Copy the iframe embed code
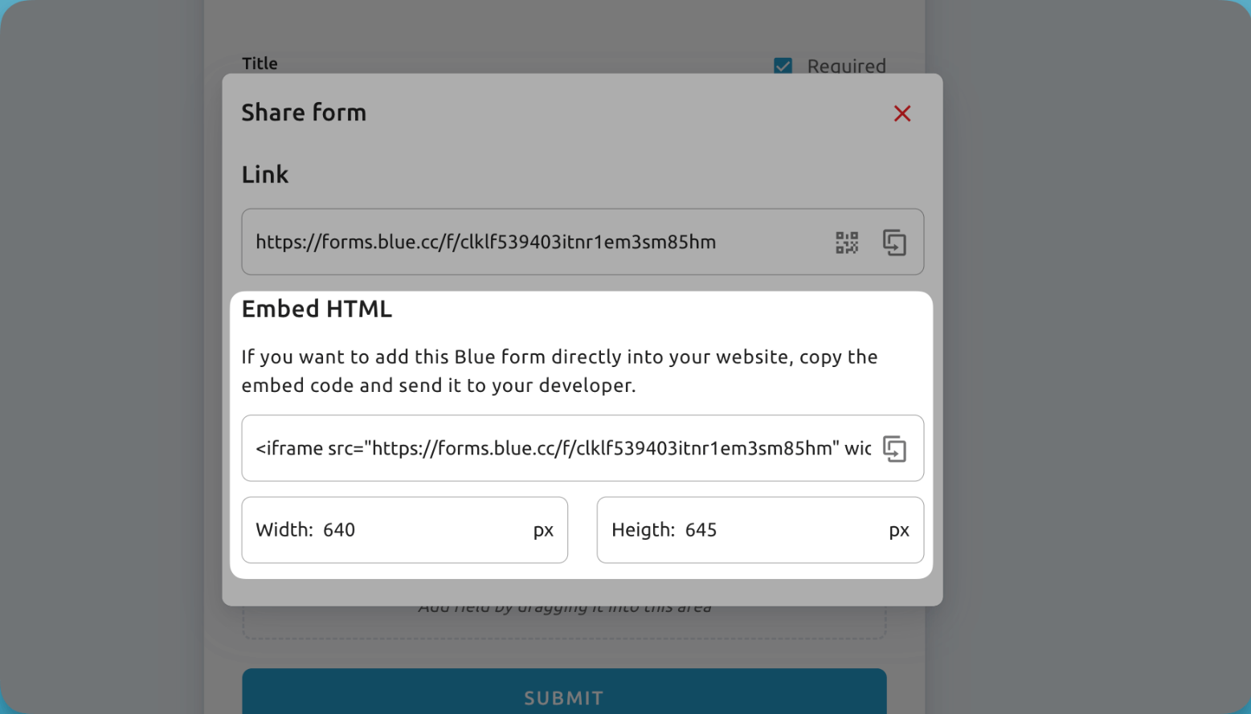This screenshot has height=714, width=1251. coord(894,449)
